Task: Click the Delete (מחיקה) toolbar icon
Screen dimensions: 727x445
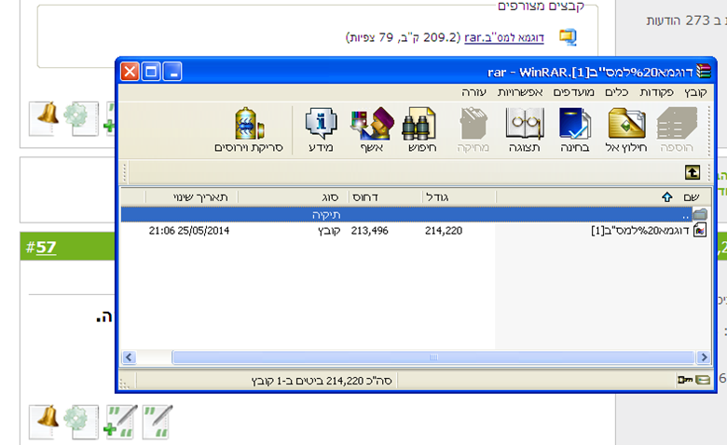Action: coord(473,129)
